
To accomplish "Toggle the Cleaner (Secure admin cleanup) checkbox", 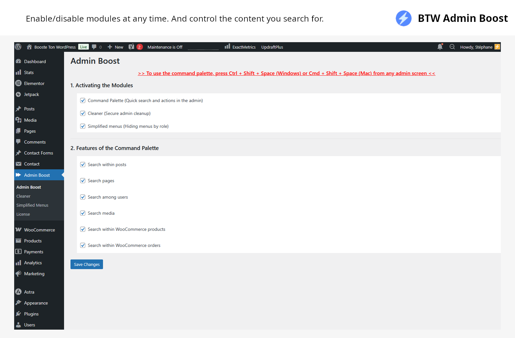I will click(83, 113).
